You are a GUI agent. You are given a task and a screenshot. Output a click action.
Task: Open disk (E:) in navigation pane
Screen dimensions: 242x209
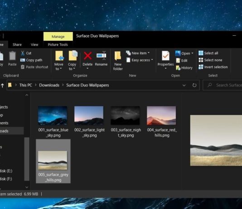tap(6, 171)
